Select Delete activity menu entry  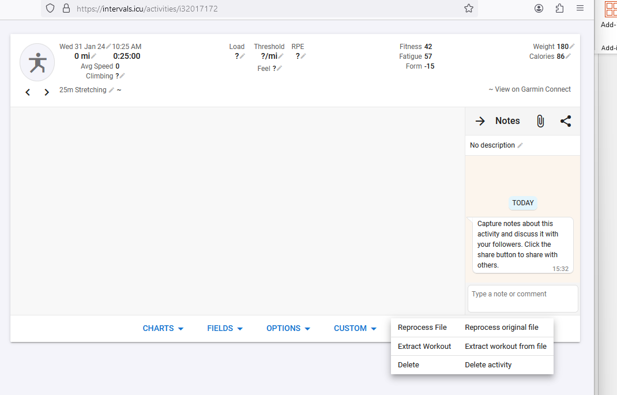[x=472, y=364]
